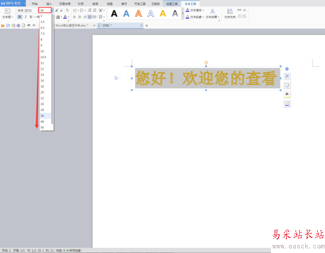The image size is (325, 253).
Task: Click the font color A icon
Action: [x=65, y=17]
